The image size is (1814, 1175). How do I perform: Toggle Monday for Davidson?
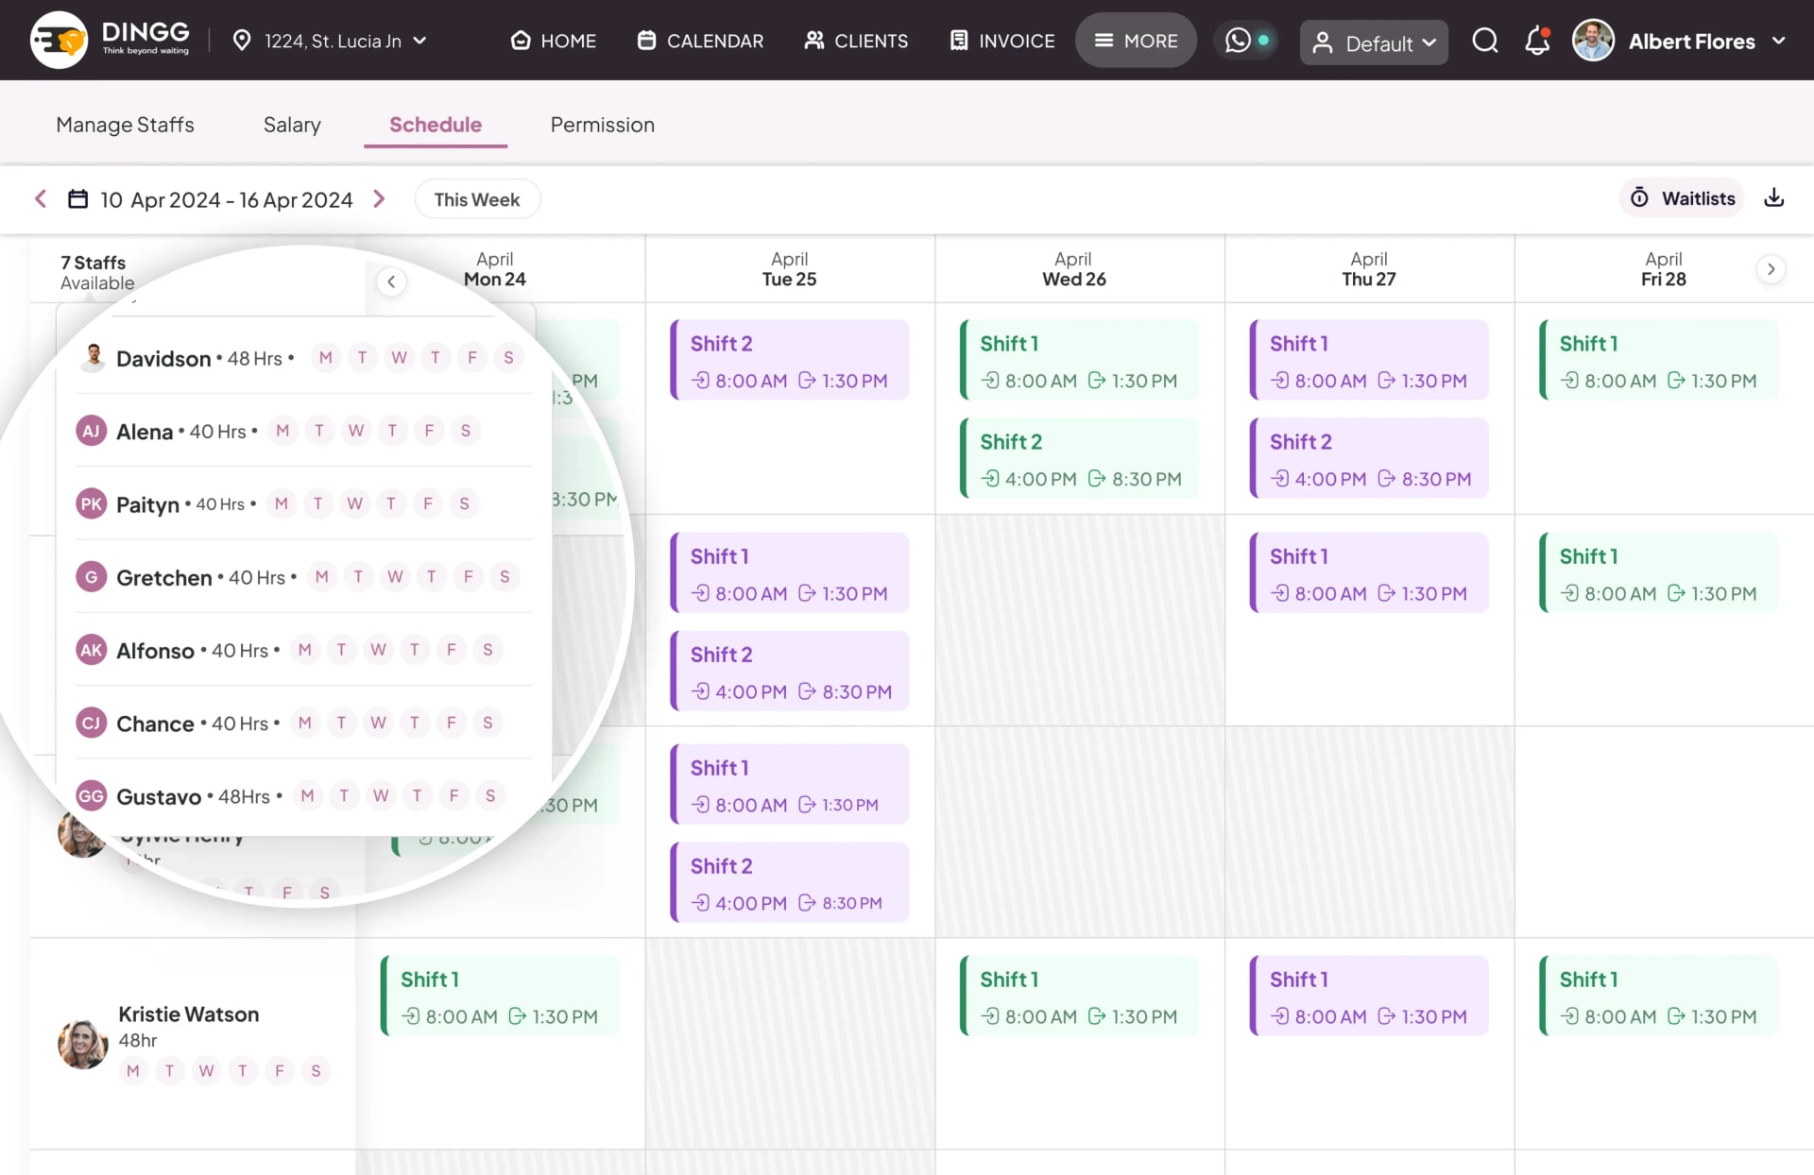[x=326, y=358]
